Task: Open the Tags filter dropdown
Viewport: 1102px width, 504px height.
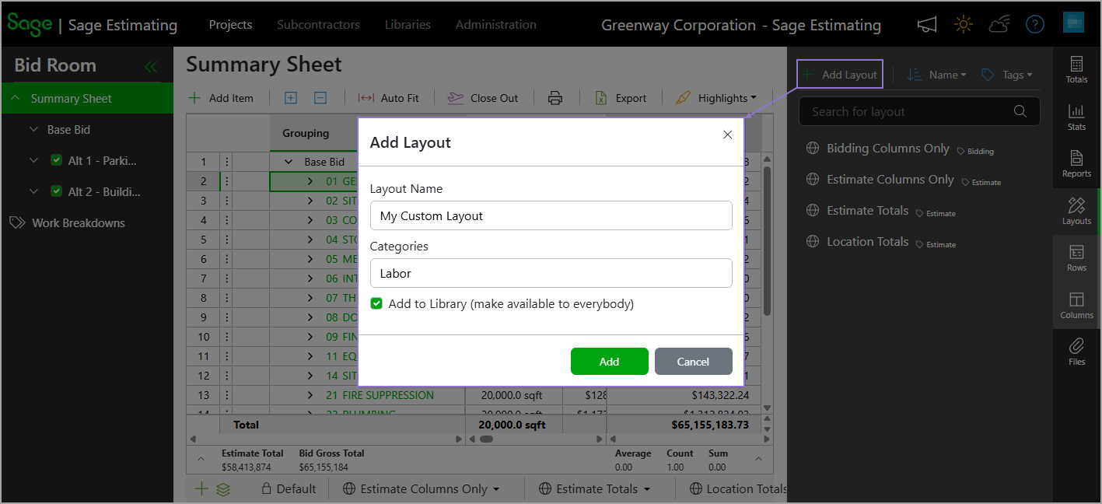Action: point(1007,75)
